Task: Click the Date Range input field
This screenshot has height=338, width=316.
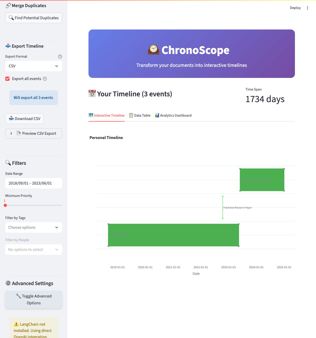Action: point(34,183)
